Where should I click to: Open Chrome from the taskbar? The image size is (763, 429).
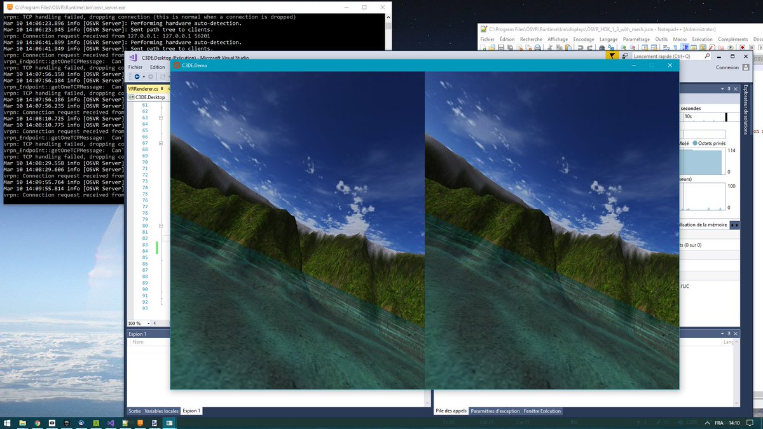pyautogui.click(x=38, y=423)
